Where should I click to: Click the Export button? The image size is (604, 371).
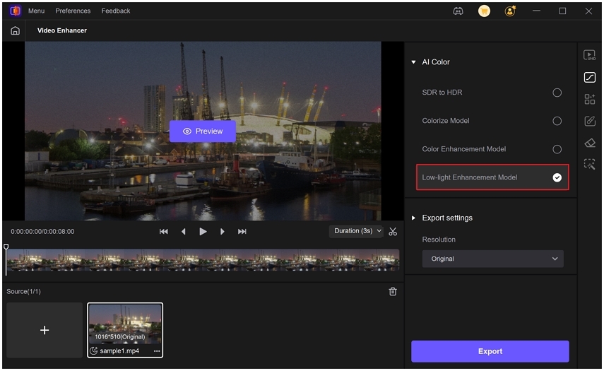[x=490, y=351]
